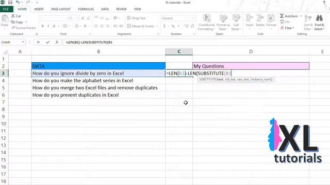This screenshot has width=330, height=185.
Task: Open Cell Styles gallery
Action: pyautogui.click(x=236, y=23)
